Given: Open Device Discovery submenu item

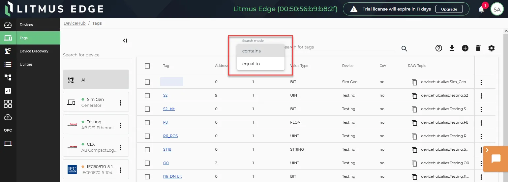Looking at the screenshot, I should (38, 51).
